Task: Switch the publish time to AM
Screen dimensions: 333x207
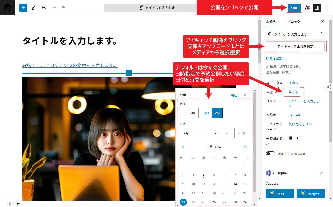Action: [x=206, y=113]
